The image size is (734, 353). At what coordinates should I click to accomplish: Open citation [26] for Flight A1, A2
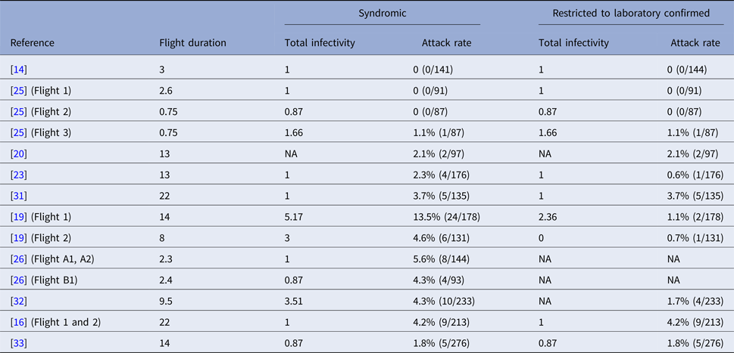(17, 259)
